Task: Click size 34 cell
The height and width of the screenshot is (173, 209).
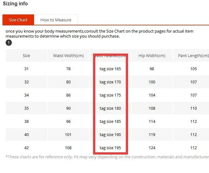Action: [x=26, y=95]
